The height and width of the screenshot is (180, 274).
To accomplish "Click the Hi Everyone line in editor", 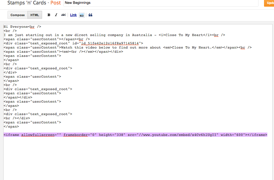I will pyautogui.click(x=22, y=27).
